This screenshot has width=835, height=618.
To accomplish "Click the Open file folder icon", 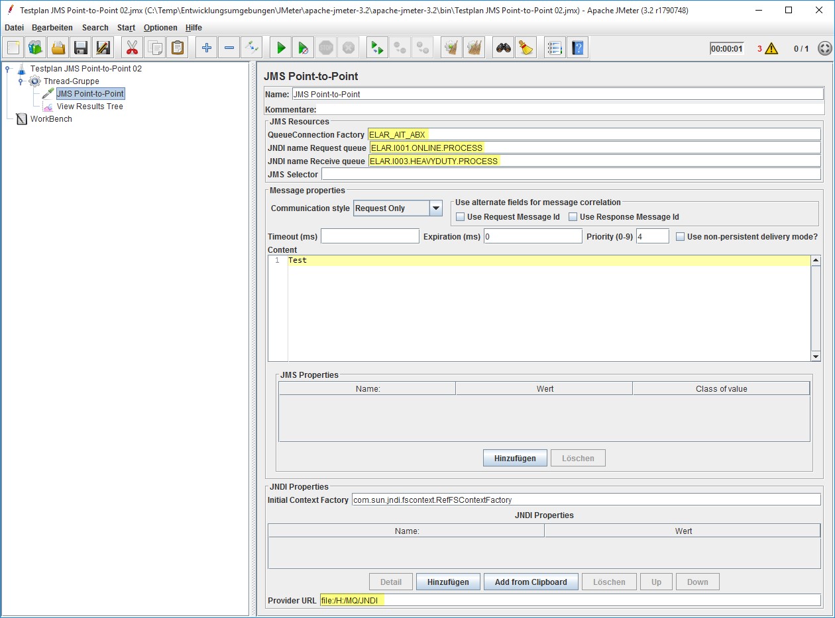I will (58, 48).
